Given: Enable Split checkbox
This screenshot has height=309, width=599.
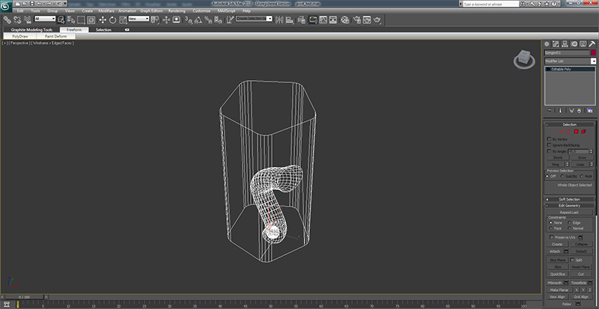Looking at the screenshot, I should point(572,260).
